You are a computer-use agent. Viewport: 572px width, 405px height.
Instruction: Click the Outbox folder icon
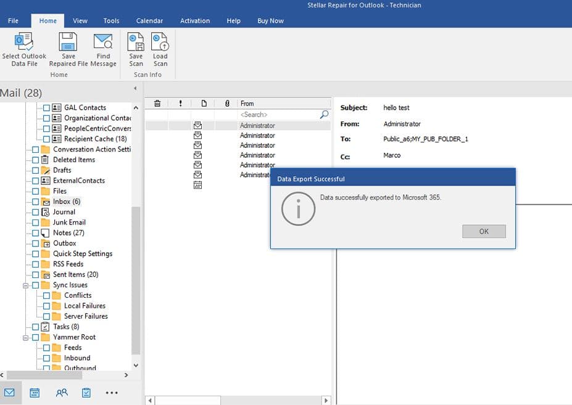coord(46,243)
